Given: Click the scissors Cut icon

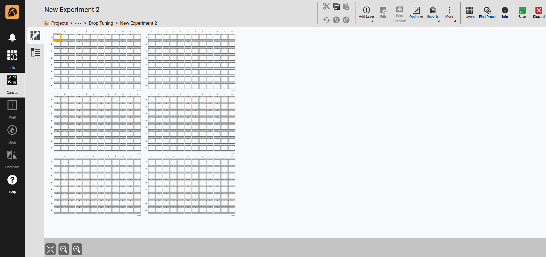Looking at the screenshot, I should click(x=326, y=6).
